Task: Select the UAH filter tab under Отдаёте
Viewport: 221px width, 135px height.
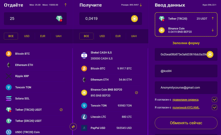Action: pyautogui.click(x=59, y=36)
